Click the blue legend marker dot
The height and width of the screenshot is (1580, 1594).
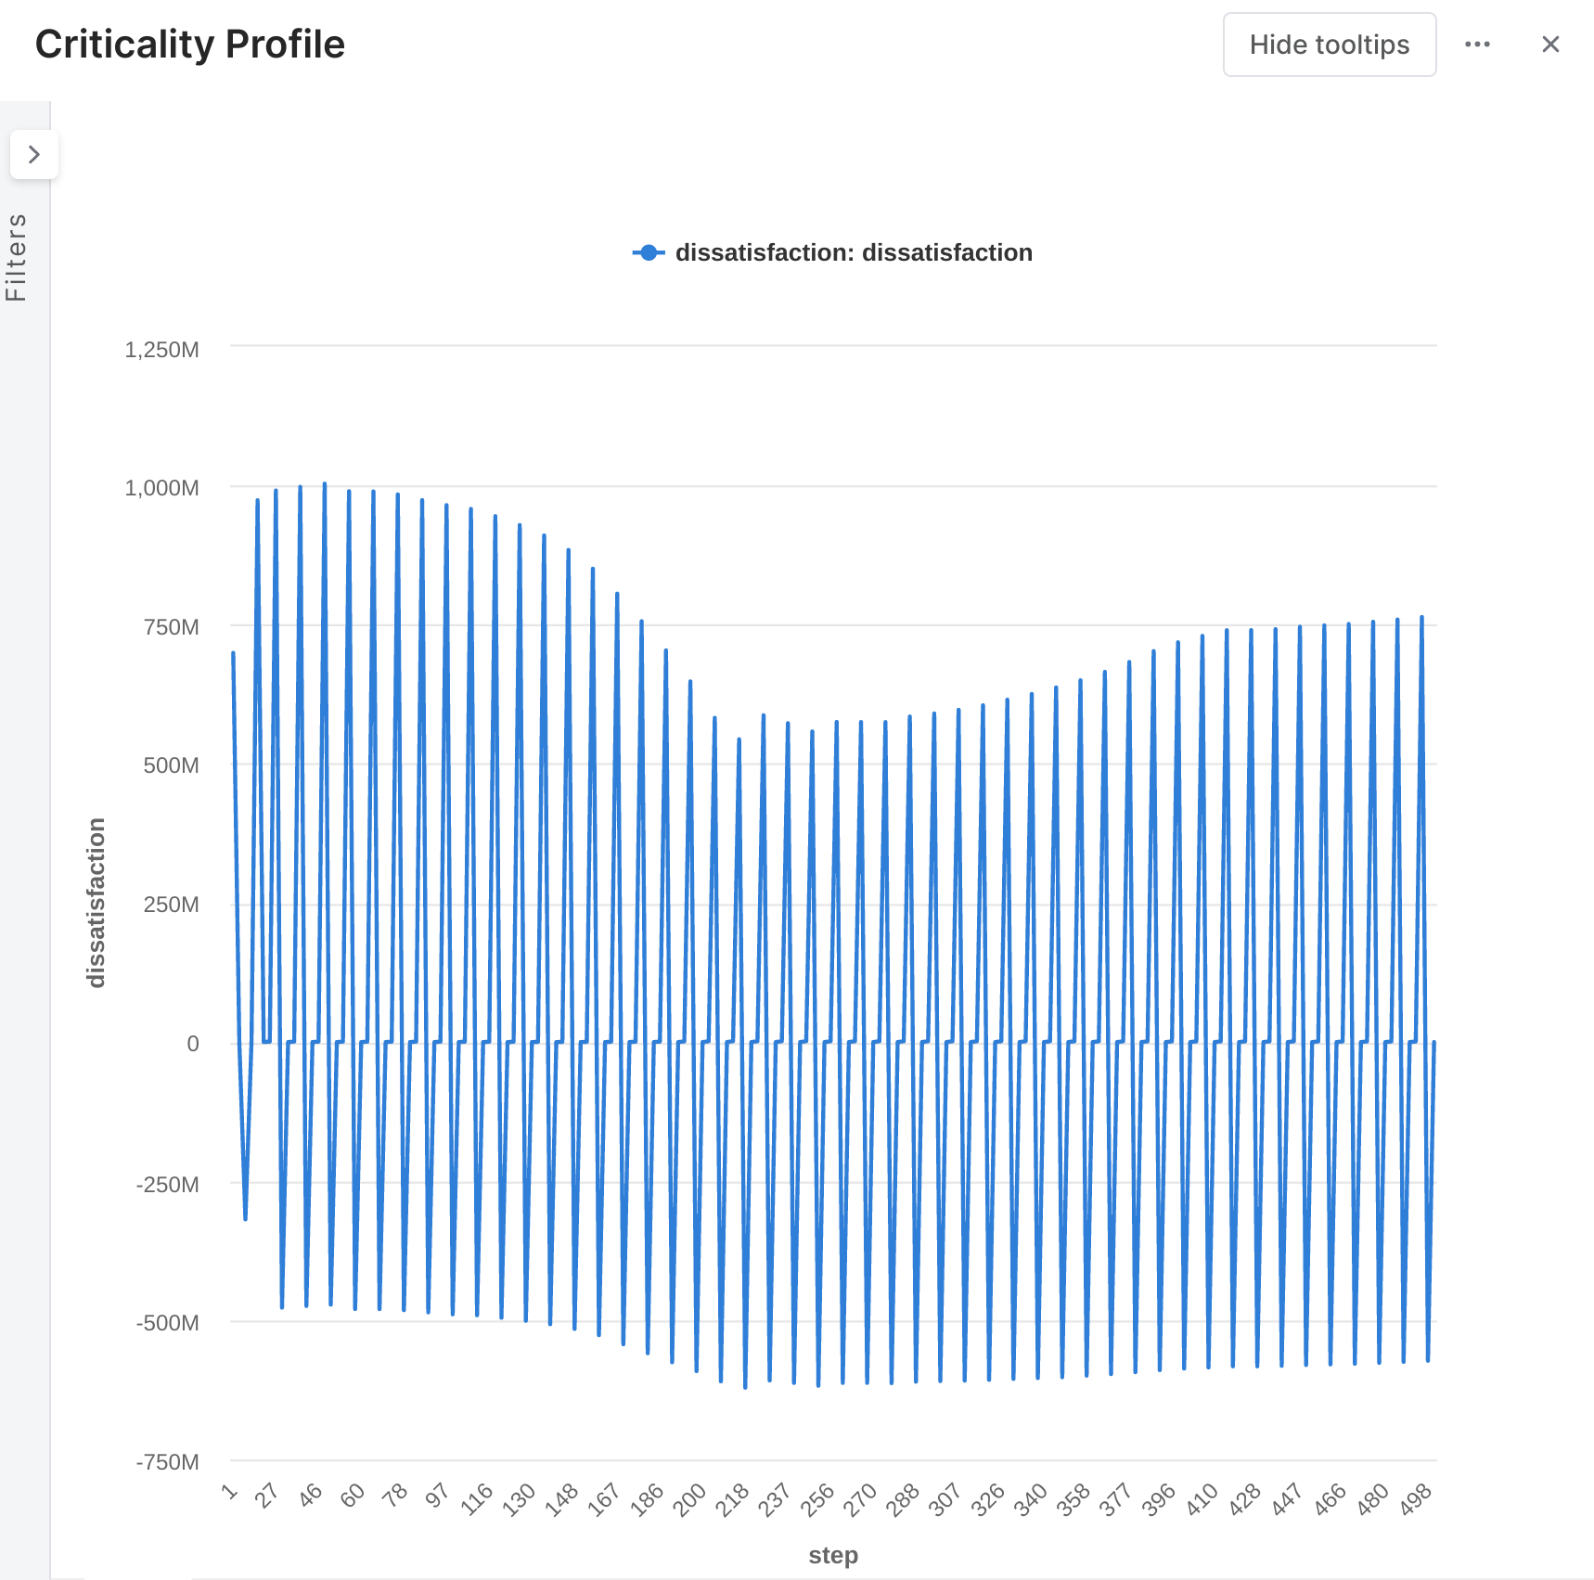coord(649,252)
